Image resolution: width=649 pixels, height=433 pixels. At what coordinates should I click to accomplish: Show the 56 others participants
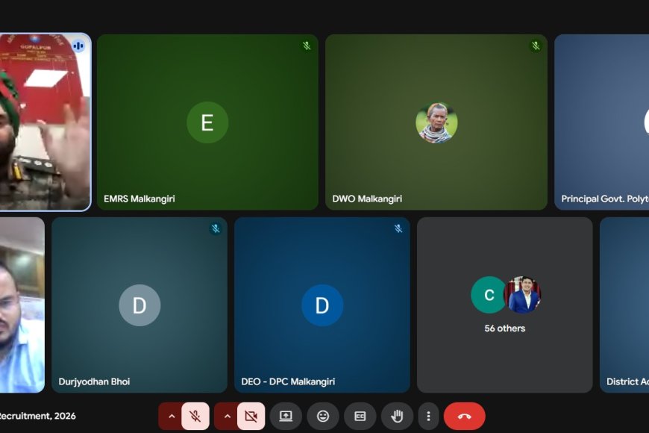click(x=505, y=305)
